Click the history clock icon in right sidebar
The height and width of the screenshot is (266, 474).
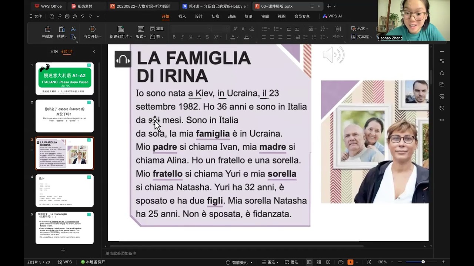442,108
